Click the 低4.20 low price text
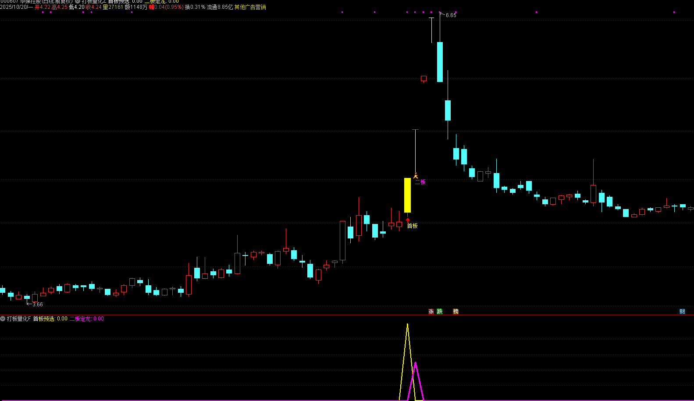Image resolution: width=694 pixels, height=401 pixels. pyautogui.click(x=77, y=7)
